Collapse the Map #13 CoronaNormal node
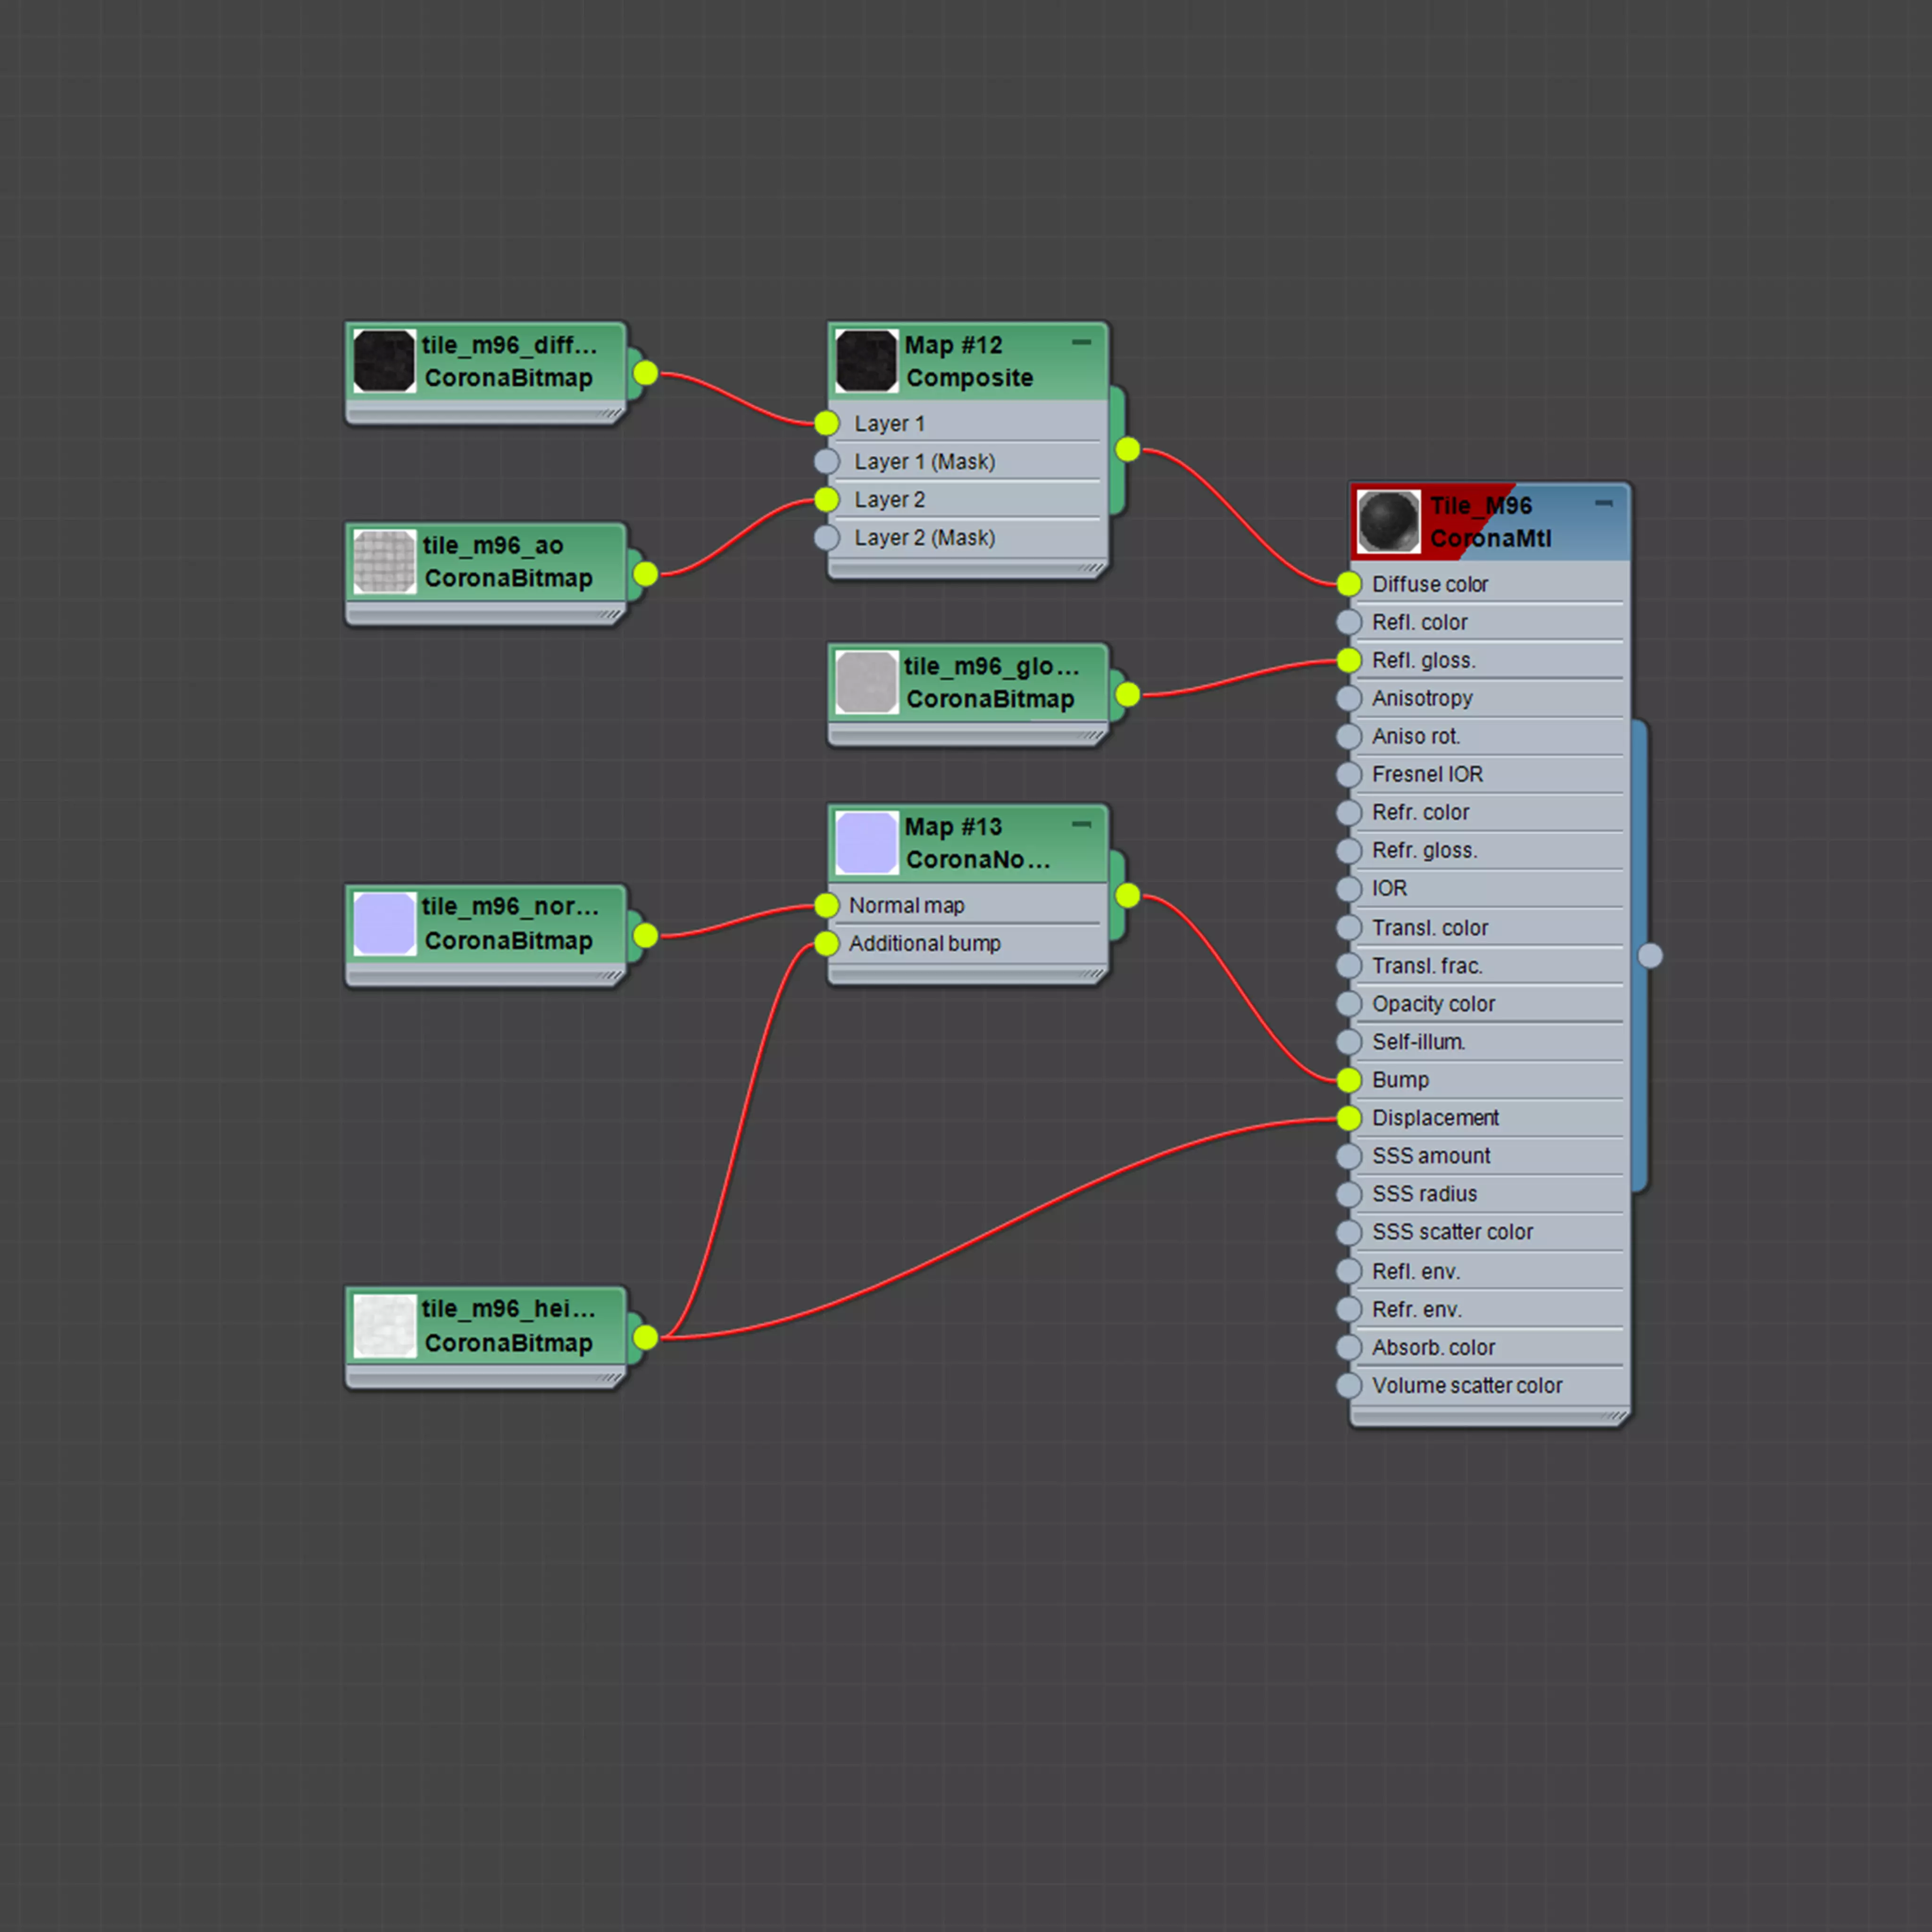The width and height of the screenshot is (1932, 1932). click(x=1081, y=824)
